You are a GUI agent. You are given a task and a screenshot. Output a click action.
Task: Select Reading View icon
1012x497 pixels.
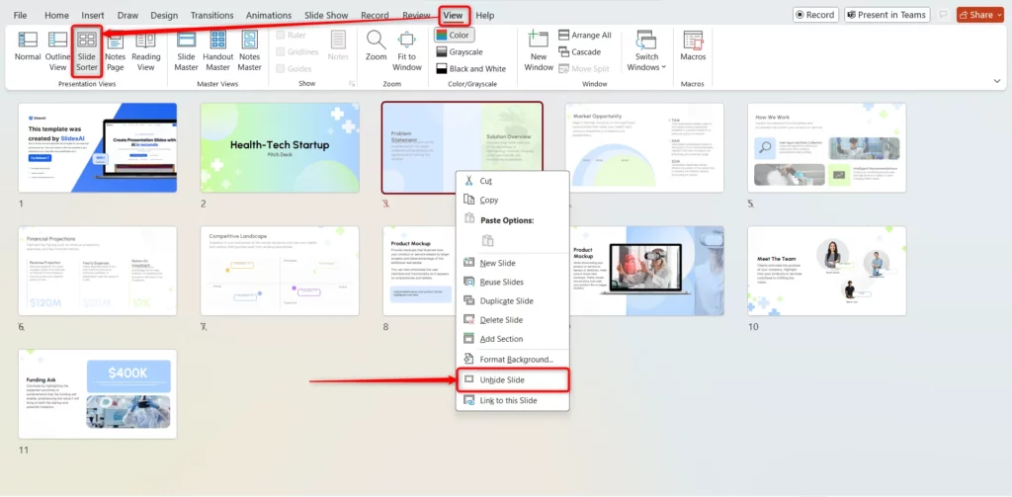tap(146, 49)
